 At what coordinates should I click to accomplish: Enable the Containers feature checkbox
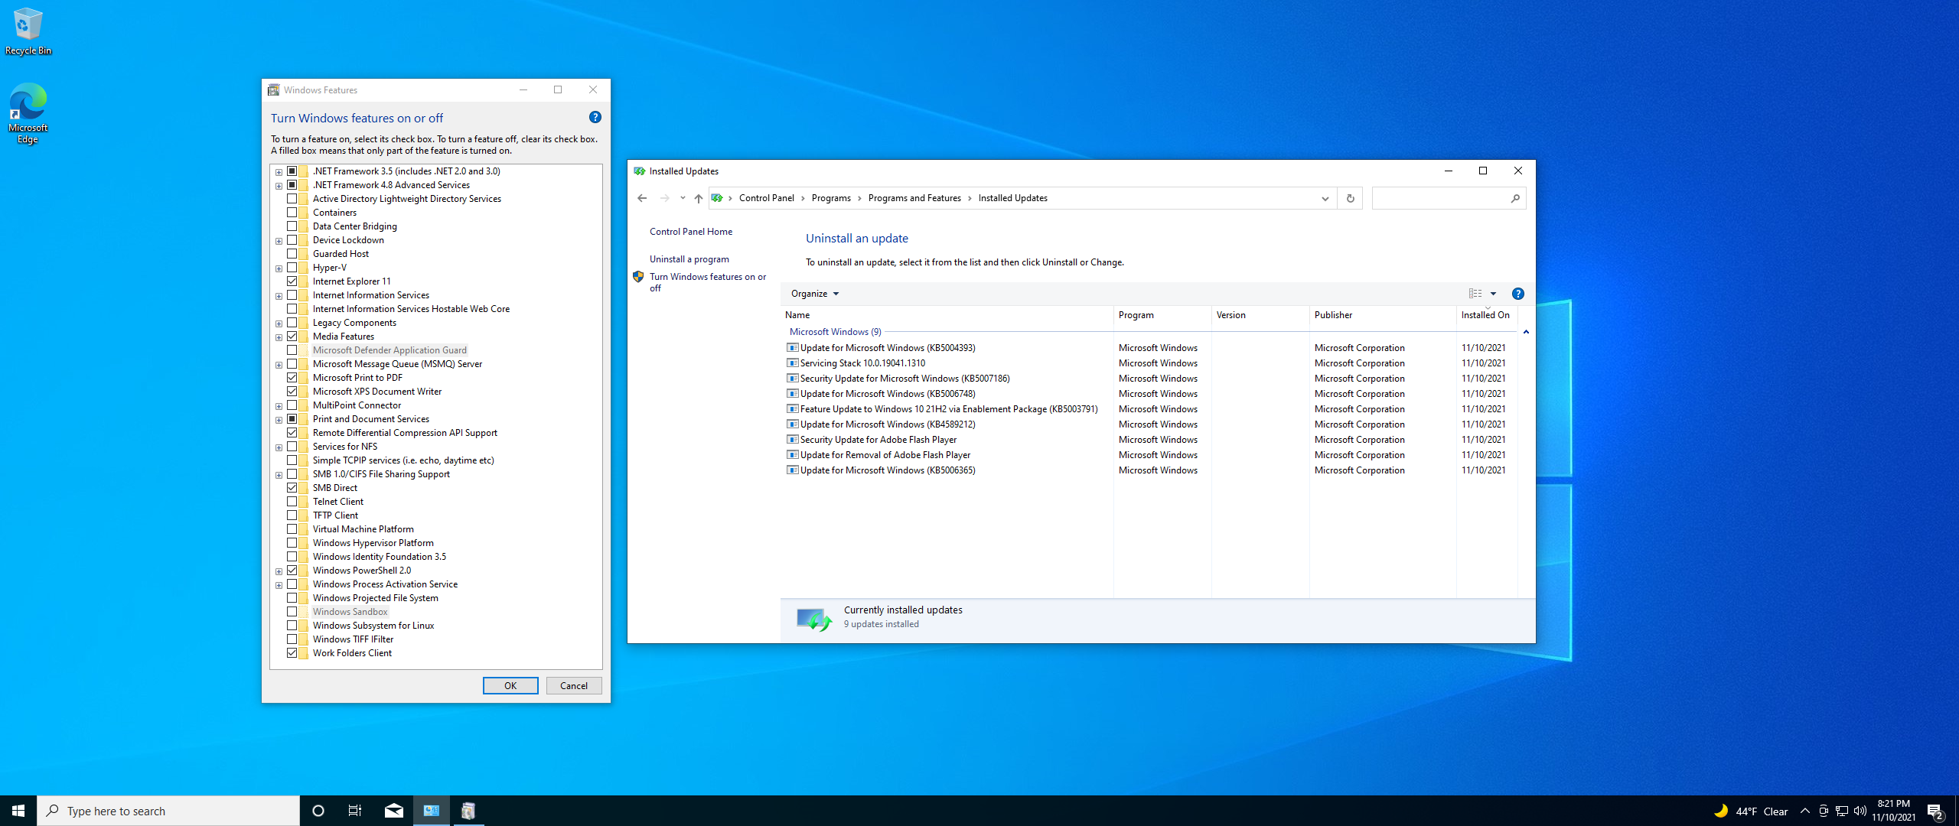[x=292, y=213]
